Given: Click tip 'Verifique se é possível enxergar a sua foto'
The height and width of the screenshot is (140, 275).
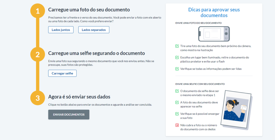Looking at the screenshot, I should pos(200,116).
